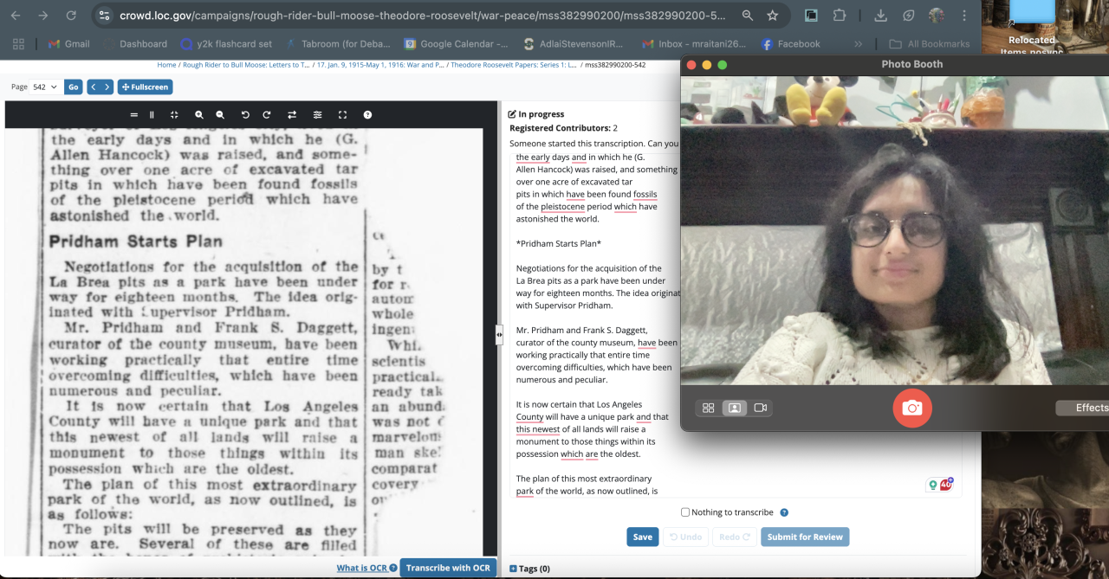Rotate the document image left

245,114
